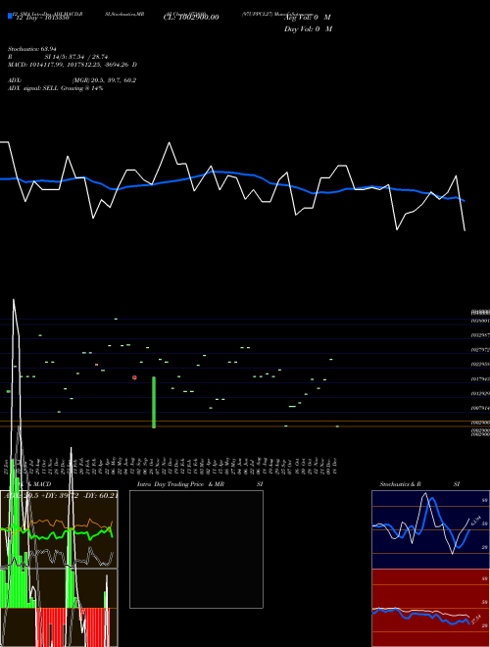Image resolution: width=490 pixels, height=647 pixels.
Task: Click the 37.54 RSI value label
Action: click(475, 620)
